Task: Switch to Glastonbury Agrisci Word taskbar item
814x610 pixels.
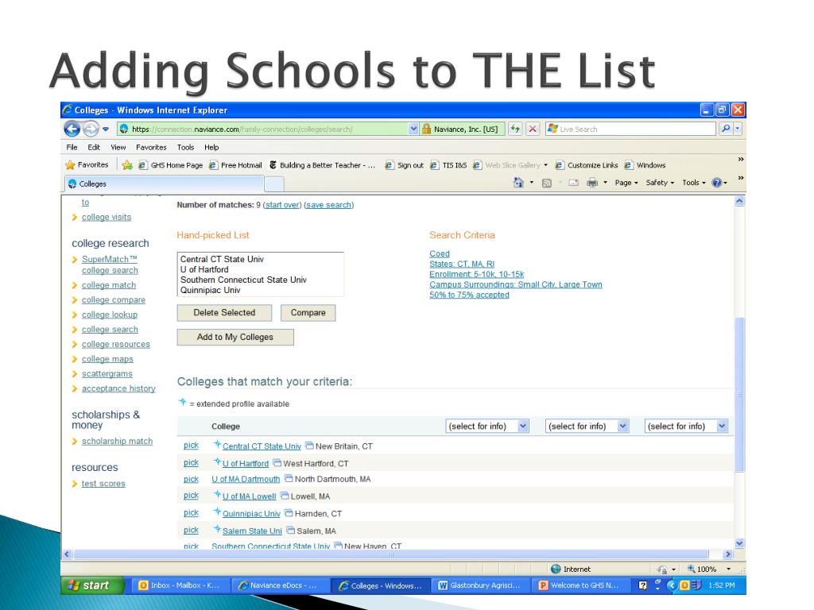Action: coord(481,585)
